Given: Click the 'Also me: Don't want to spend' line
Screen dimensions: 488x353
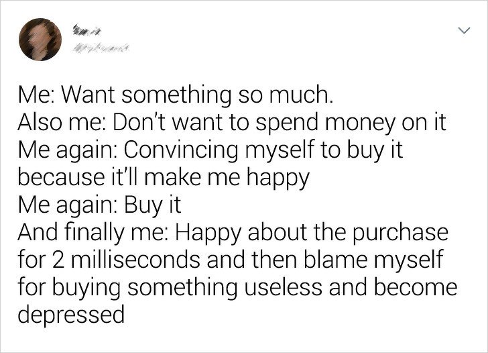Looking at the screenshot, I should pos(232,122).
